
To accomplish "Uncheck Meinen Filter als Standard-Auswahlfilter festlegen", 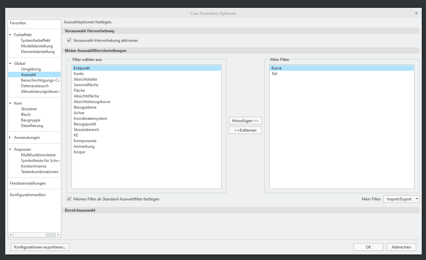I will 69,198.
